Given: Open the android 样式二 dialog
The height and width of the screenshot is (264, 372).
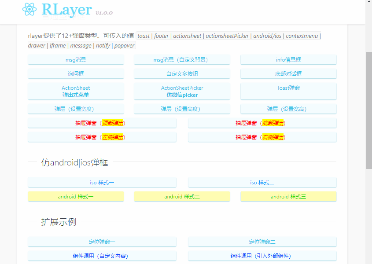Looking at the screenshot, I should point(182,196).
